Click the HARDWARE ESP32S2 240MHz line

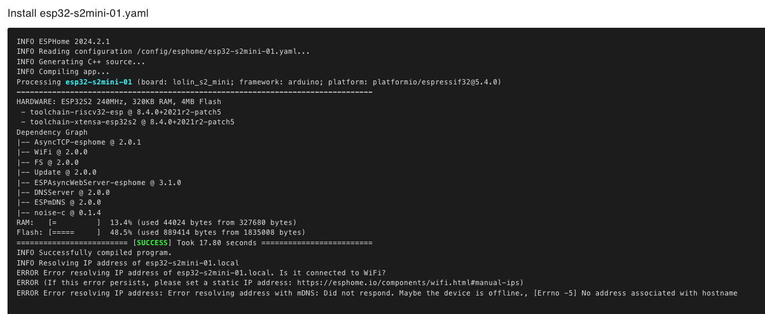pos(119,102)
